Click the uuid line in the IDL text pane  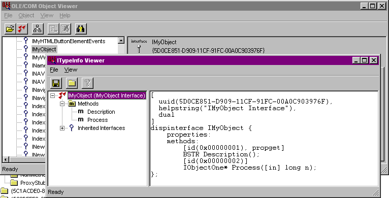[245, 102]
